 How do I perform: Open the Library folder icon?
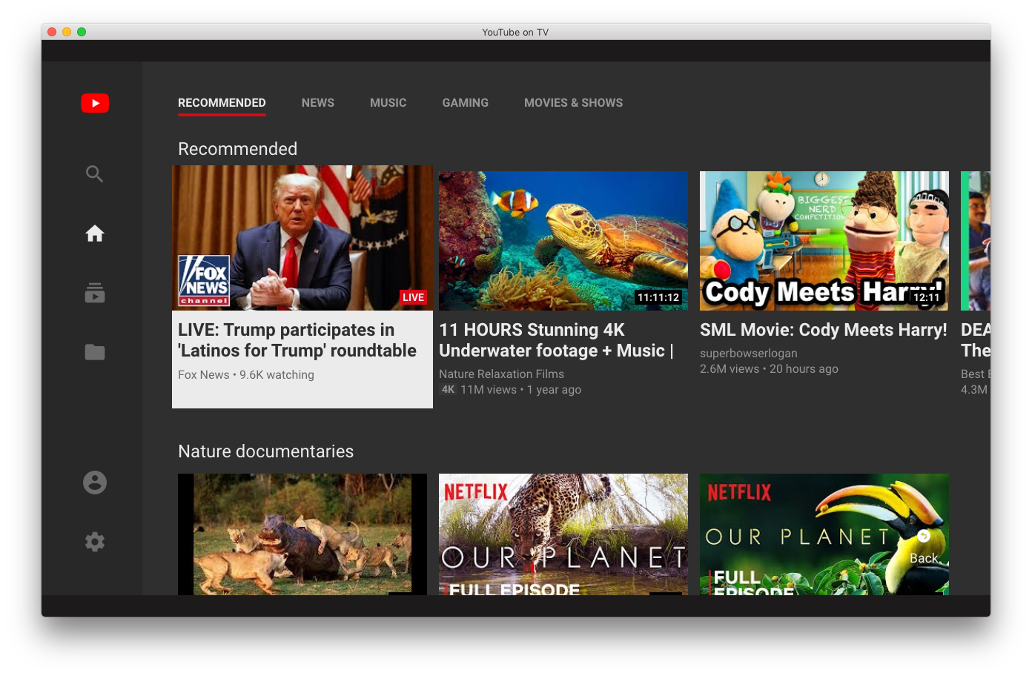[95, 352]
